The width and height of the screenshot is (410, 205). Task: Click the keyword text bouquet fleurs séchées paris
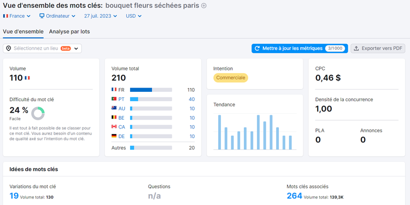(152, 5)
